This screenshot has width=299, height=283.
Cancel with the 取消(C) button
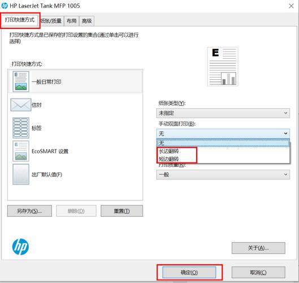coord(258,272)
